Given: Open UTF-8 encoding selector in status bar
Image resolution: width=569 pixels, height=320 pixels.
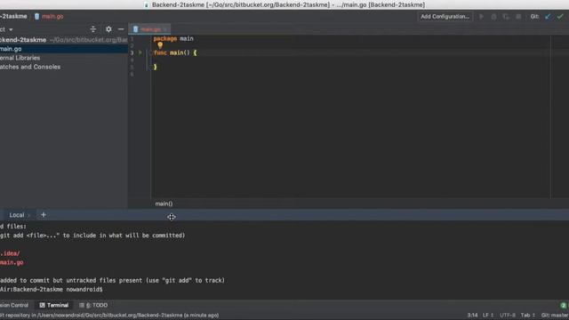Looking at the screenshot, I should [508, 315].
